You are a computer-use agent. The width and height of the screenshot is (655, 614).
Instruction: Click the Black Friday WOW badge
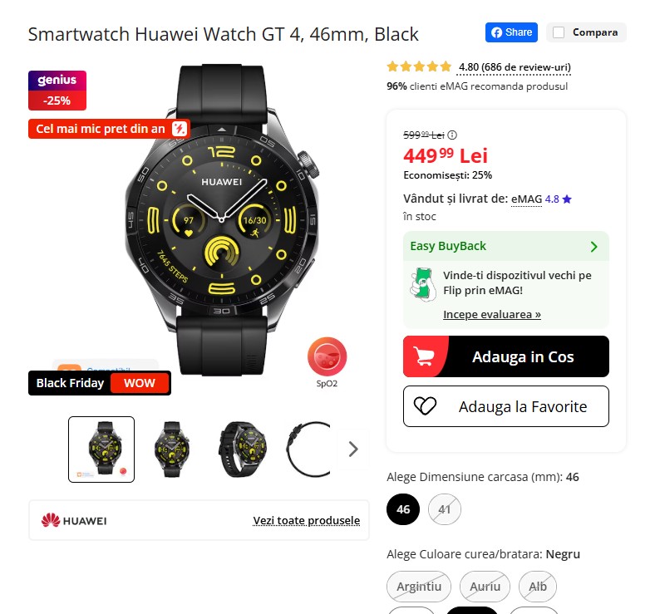click(100, 383)
